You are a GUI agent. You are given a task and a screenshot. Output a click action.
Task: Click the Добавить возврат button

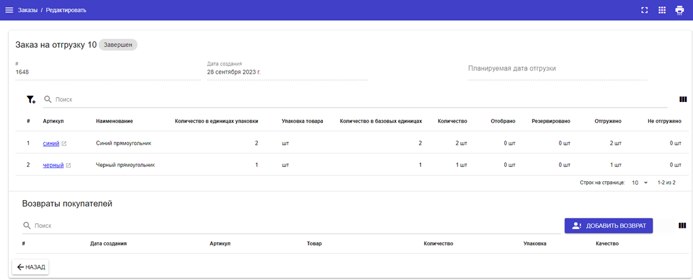[x=608, y=226]
